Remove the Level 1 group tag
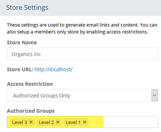Screen dimensions: 161x132 tap(84, 122)
